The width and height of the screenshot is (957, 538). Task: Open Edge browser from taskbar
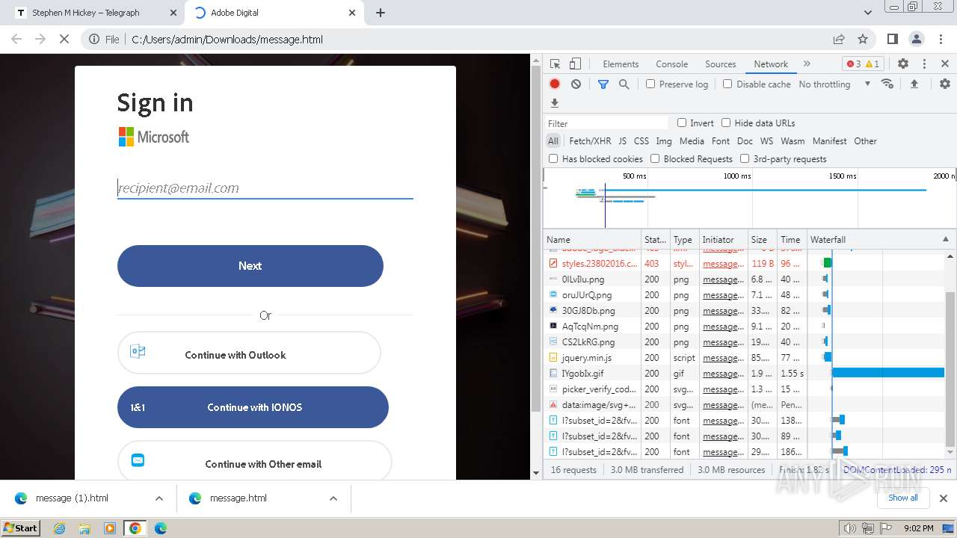pos(160,528)
